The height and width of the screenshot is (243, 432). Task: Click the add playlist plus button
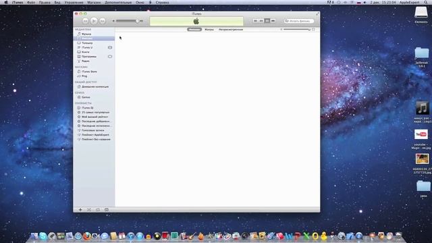80,210
